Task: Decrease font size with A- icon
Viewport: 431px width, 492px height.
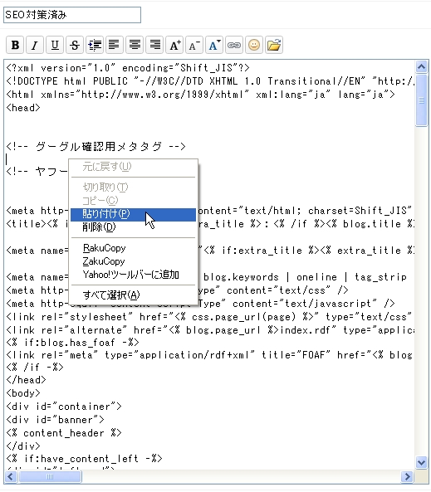Action: (194, 45)
